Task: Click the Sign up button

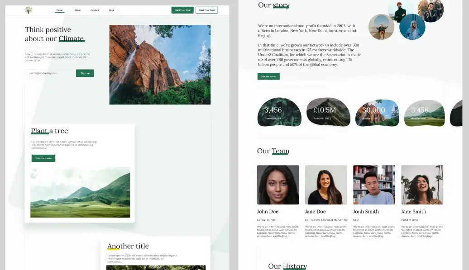Action: [x=85, y=73]
